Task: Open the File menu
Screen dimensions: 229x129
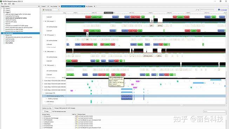Action: click(x=2, y=4)
